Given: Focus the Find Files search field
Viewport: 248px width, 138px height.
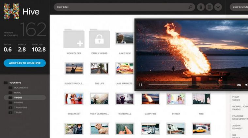Looking at the screenshot, I should point(124,7).
